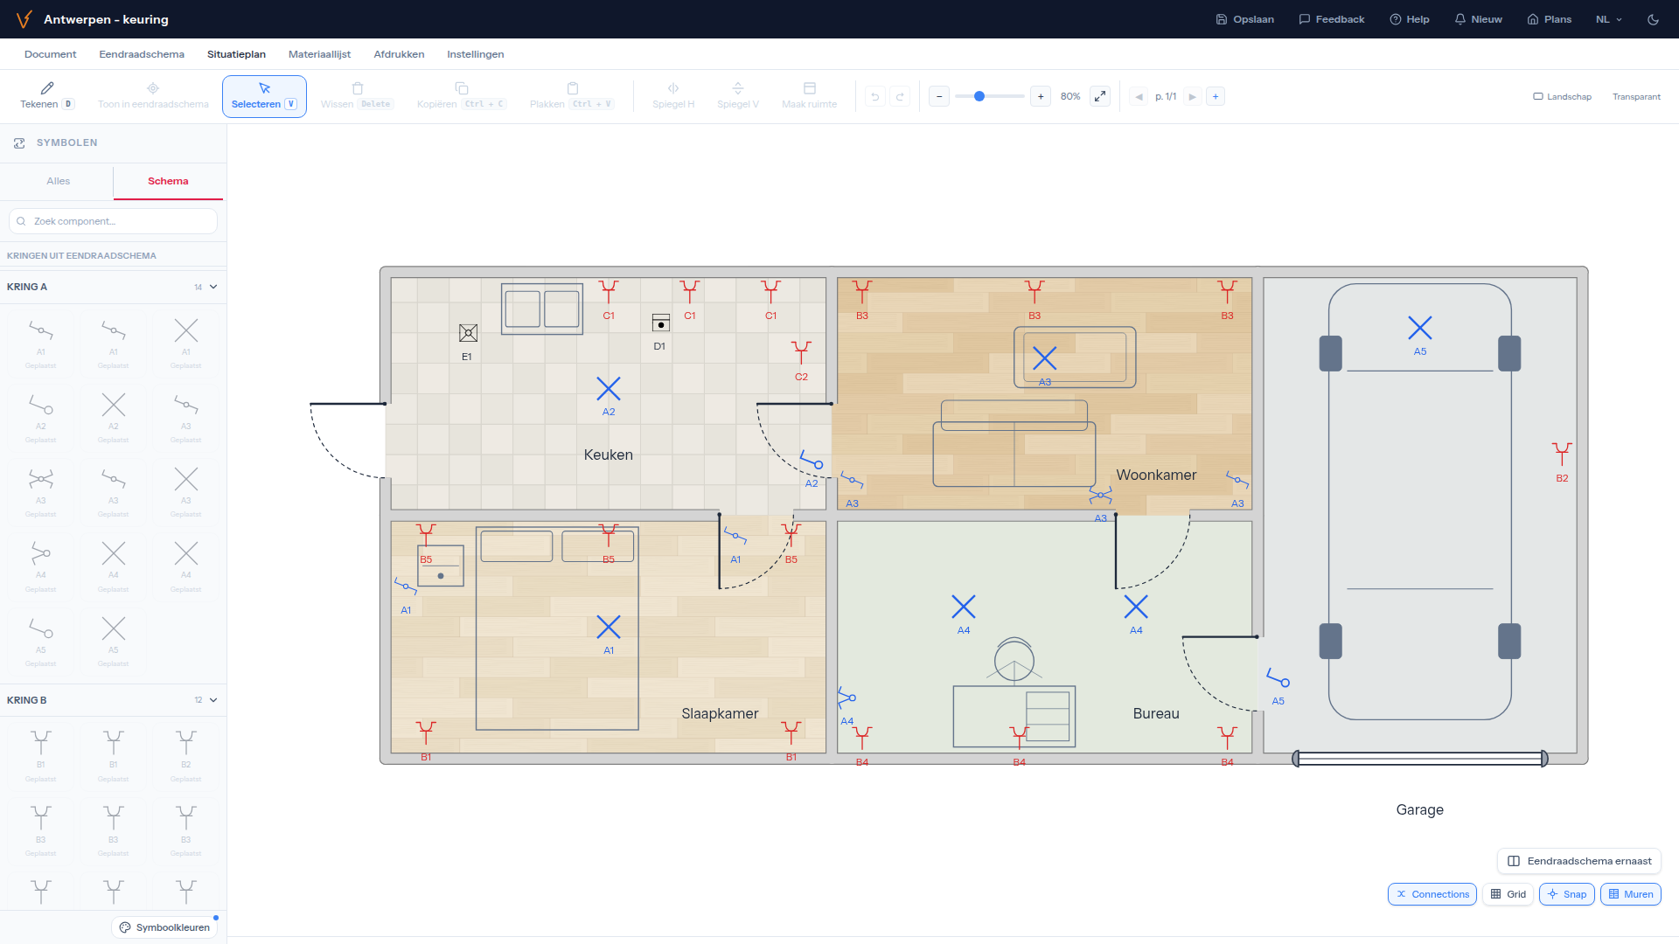Show Eendraadschema ernaast
The height and width of the screenshot is (944, 1679).
coord(1579,861)
